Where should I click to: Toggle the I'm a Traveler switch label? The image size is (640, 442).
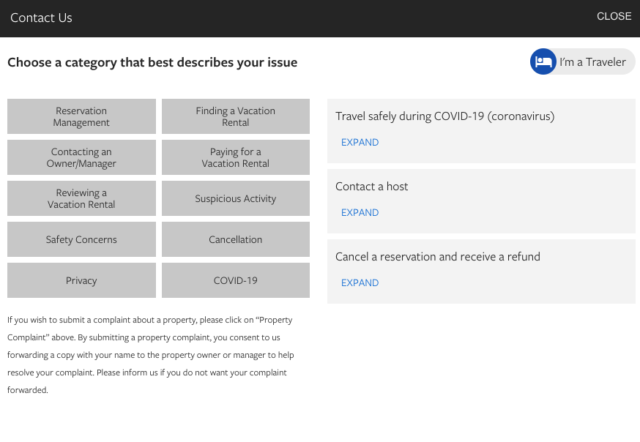pos(592,62)
